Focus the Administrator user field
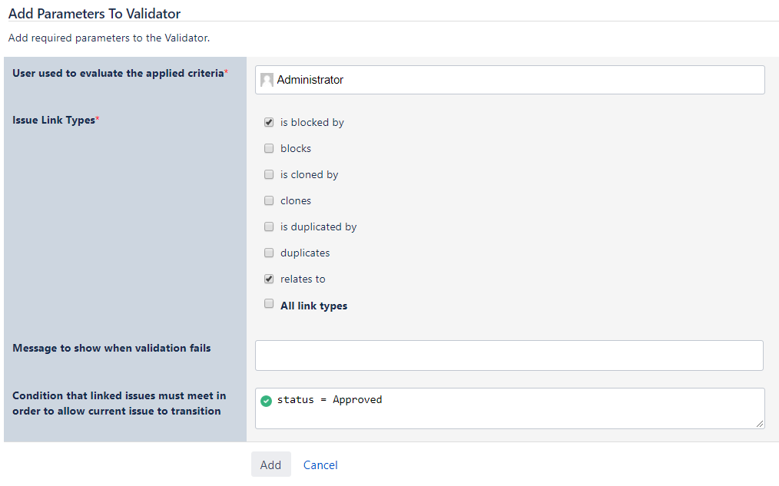 click(515, 80)
